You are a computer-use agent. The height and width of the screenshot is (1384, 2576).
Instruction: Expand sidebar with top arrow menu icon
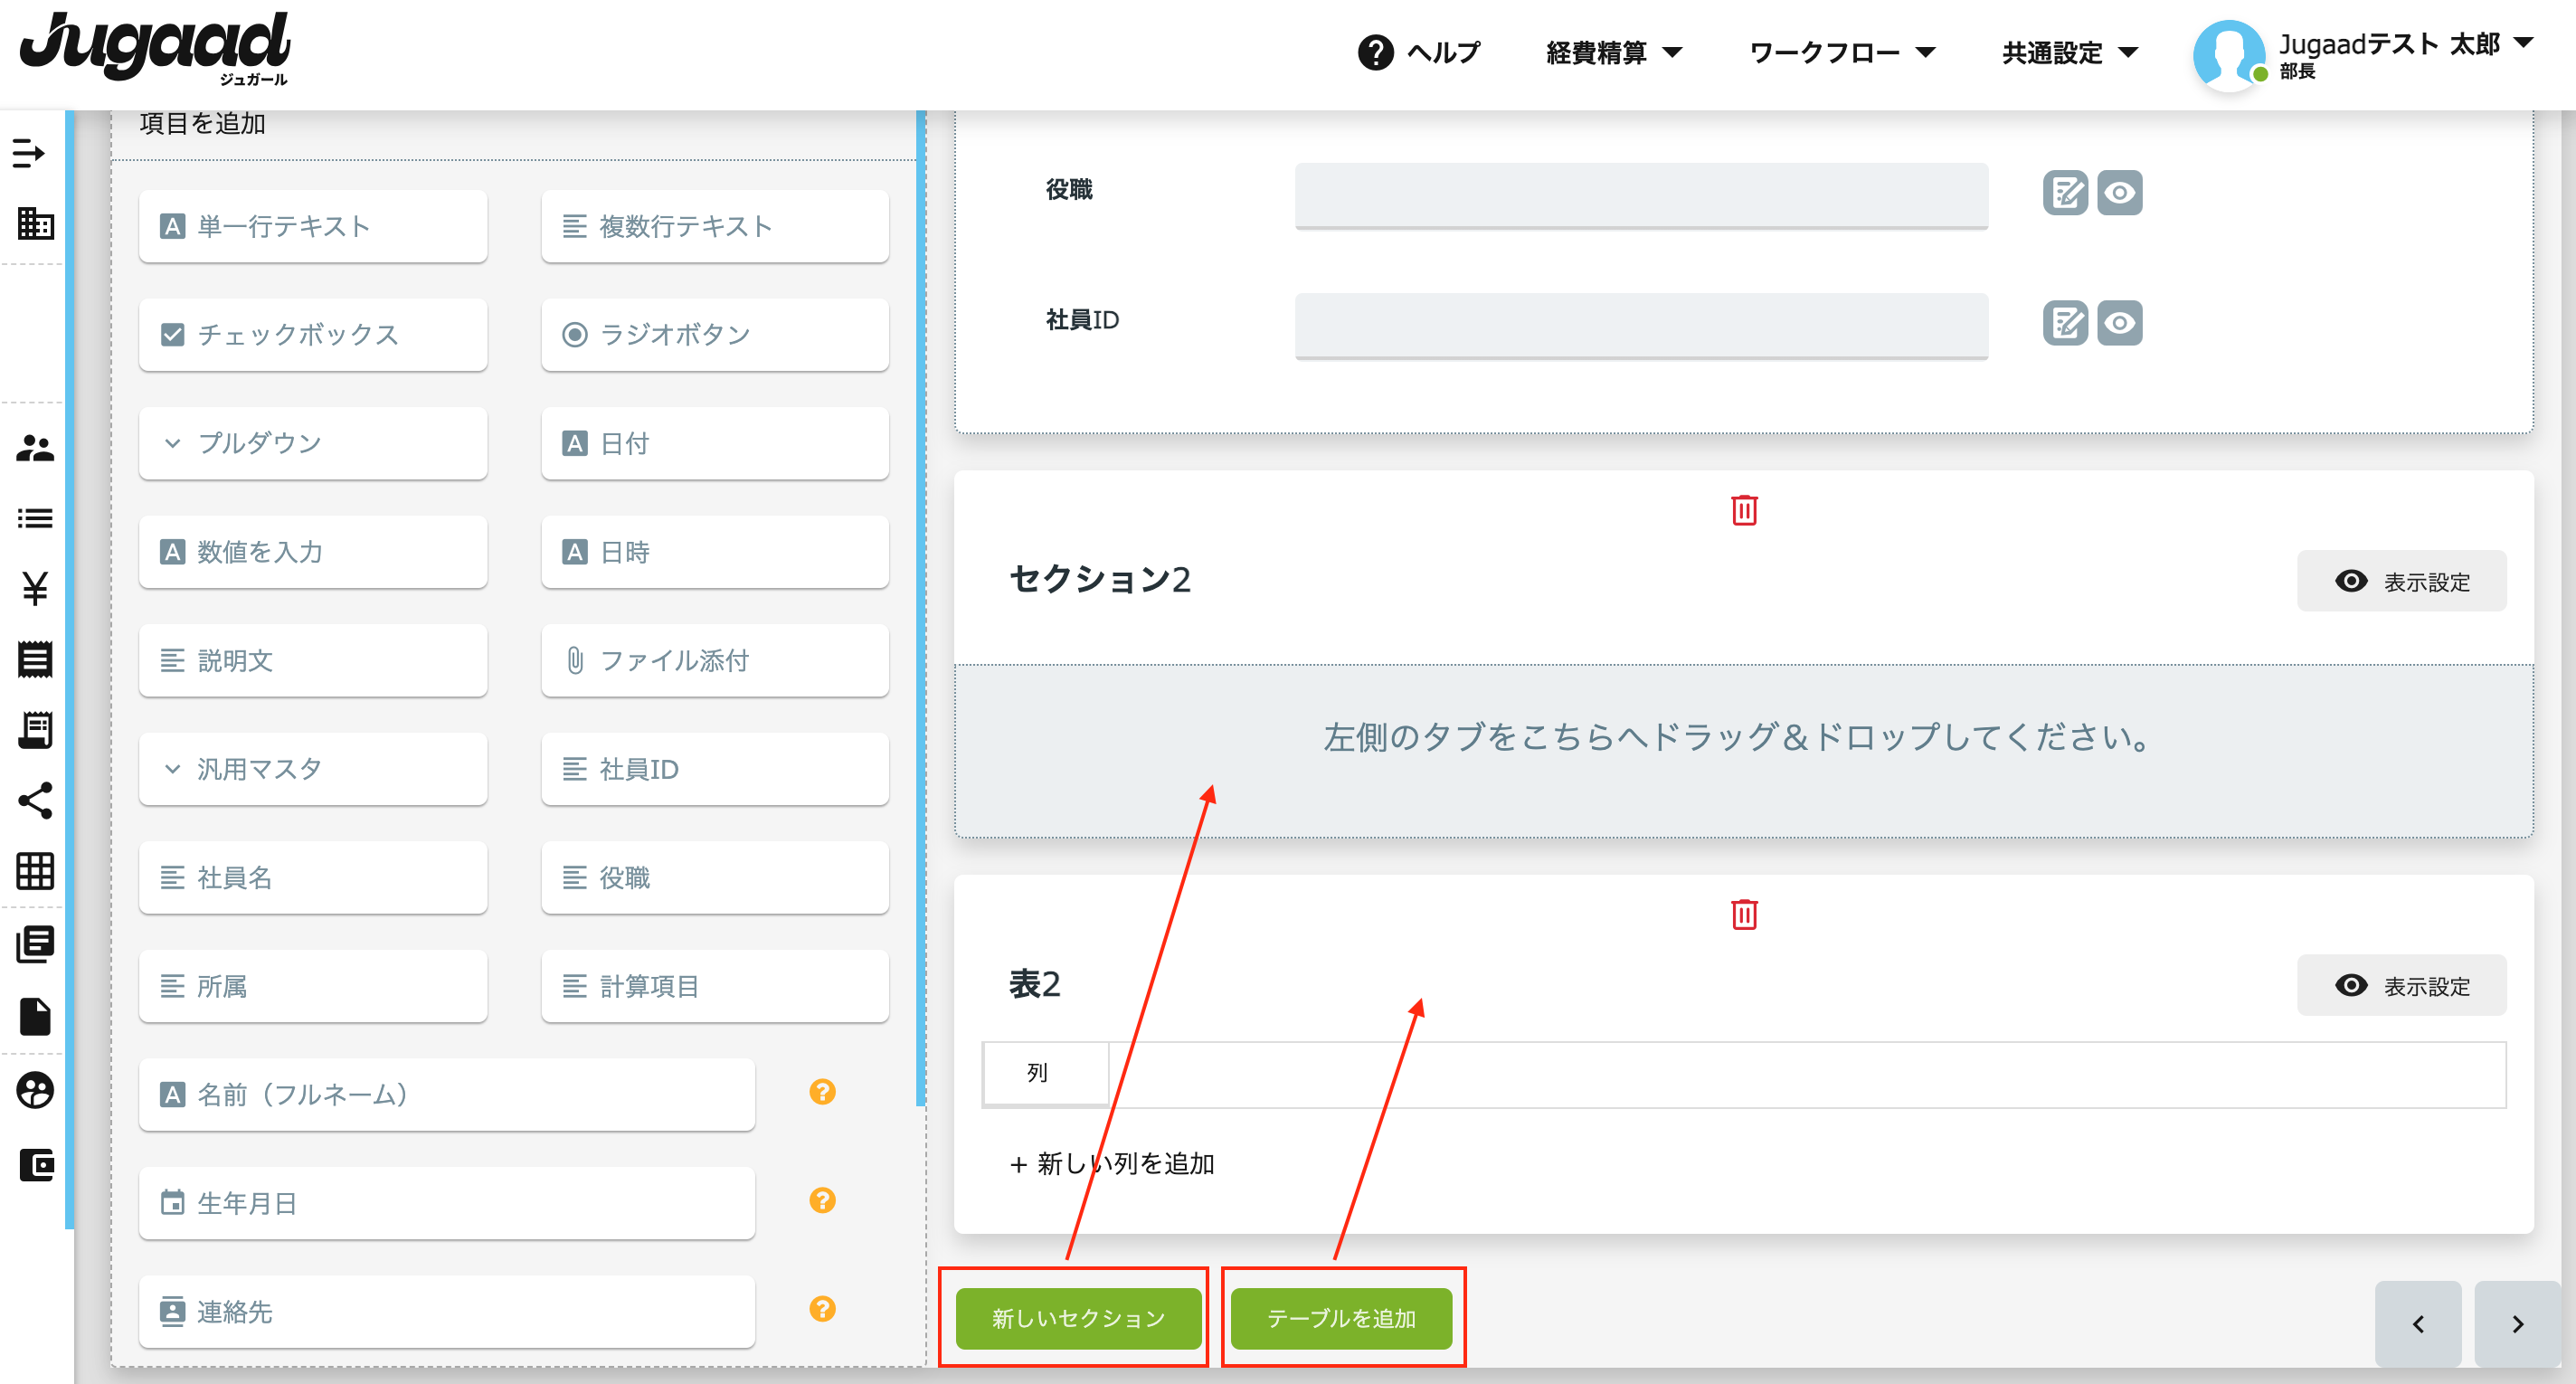click(29, 153)
